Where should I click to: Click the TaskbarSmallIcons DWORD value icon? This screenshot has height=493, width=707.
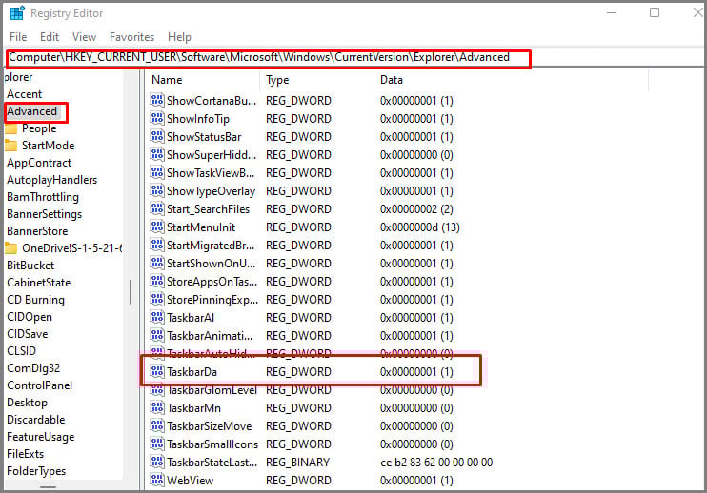[x=157, y=444]
